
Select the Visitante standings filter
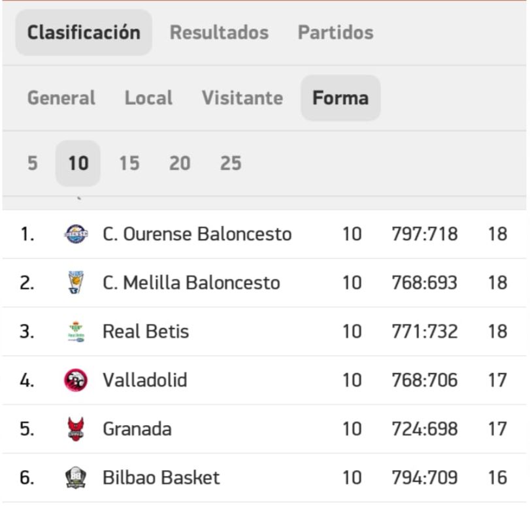point(242,98)
